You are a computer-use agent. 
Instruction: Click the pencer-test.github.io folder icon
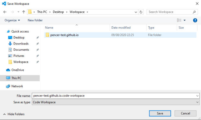point(47,35)
